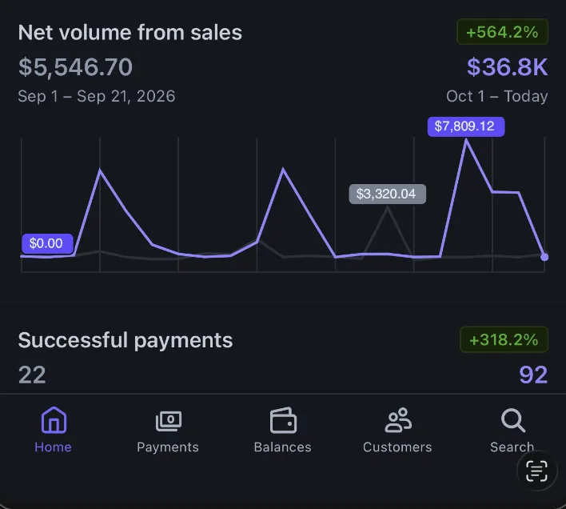This screenshot has height=509, width=566.
Task: Tap the $0.00 chart start label
Action: coord(47,243)
